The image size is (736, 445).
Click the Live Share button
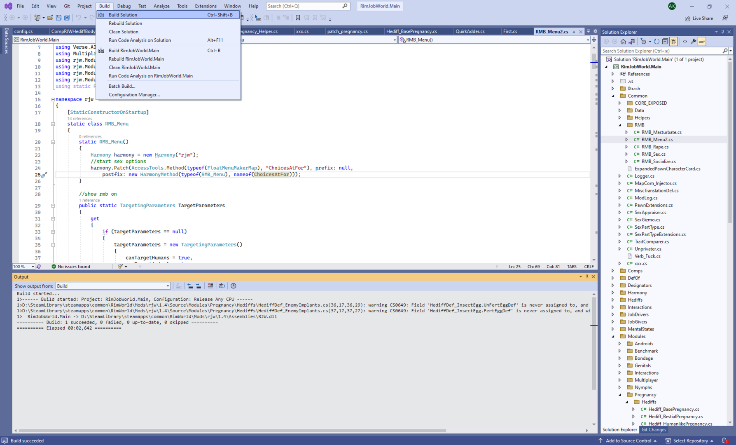[699, 18]
